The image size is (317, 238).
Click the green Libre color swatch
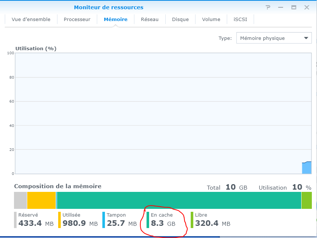pos(192,220)
